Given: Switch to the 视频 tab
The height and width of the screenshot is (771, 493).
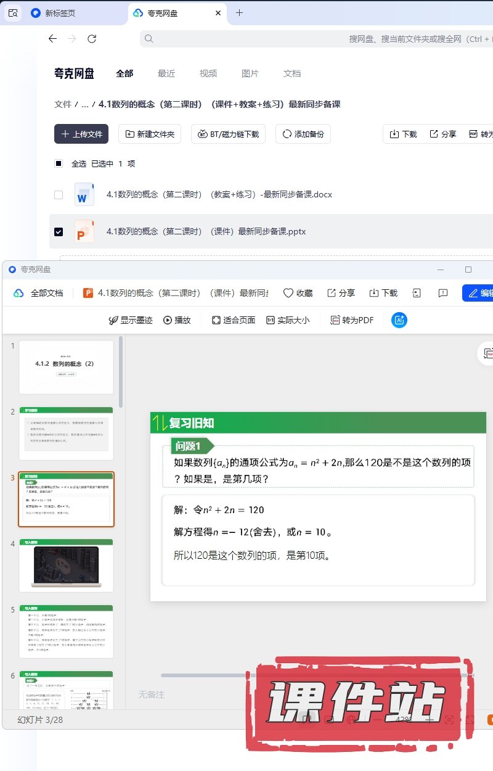Looking at the screenshot, I should [208, 73].
